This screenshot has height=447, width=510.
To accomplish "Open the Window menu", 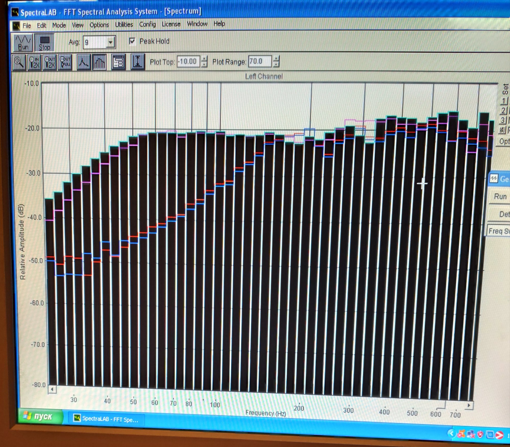I will click(197, 24).
